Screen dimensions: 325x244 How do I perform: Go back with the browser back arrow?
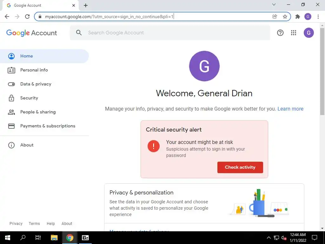[x=7, y=17]
